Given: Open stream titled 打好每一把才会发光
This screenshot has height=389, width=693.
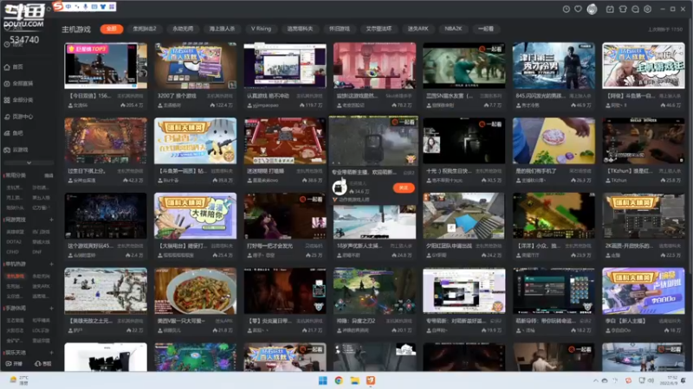Looking at the screenshot, I should (270, 246).
